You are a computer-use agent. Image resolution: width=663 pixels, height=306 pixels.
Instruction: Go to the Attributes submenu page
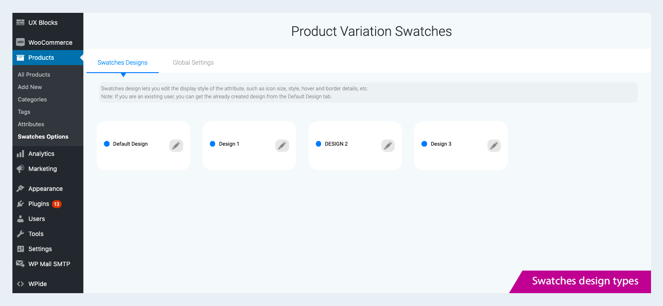pyautogui.click(x=31, y=124)
